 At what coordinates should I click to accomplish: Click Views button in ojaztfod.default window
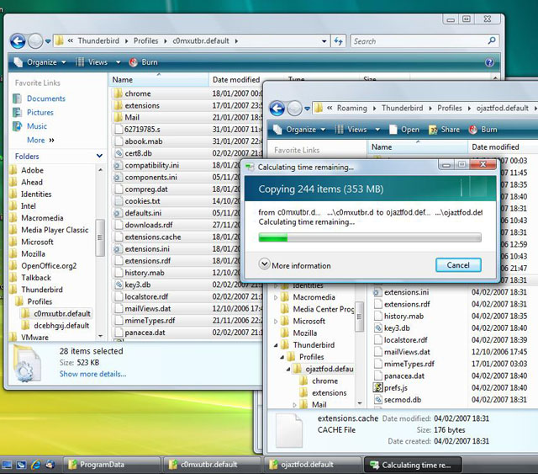351,130
